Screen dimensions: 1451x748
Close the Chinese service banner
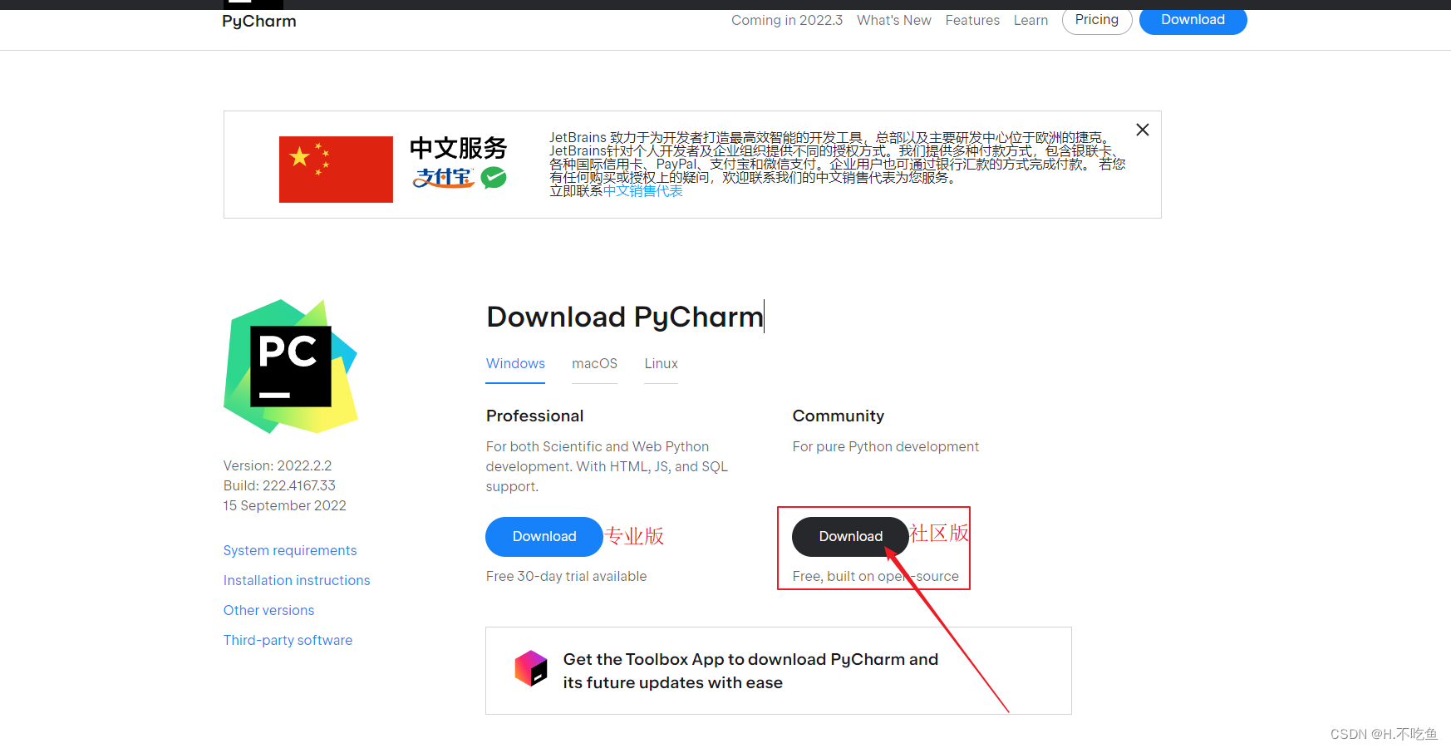[1143, 130]
